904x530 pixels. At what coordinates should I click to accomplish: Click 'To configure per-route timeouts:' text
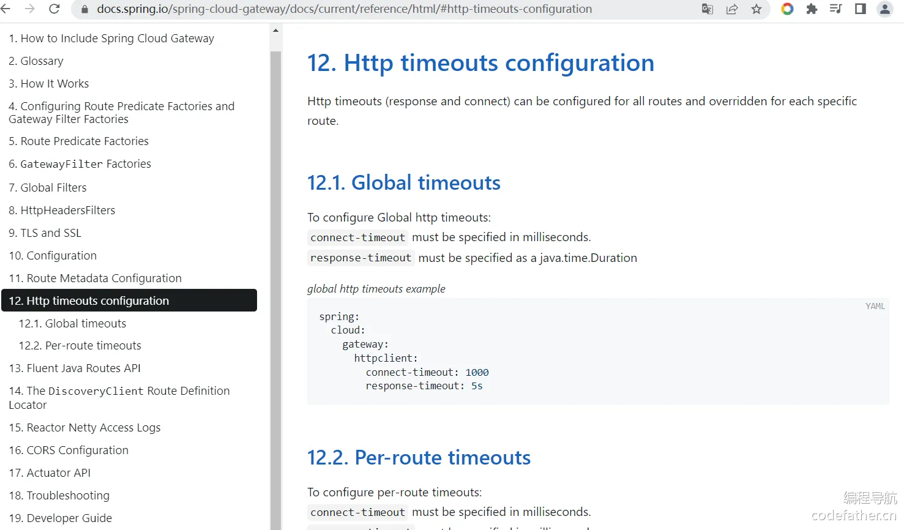(395, 492)
